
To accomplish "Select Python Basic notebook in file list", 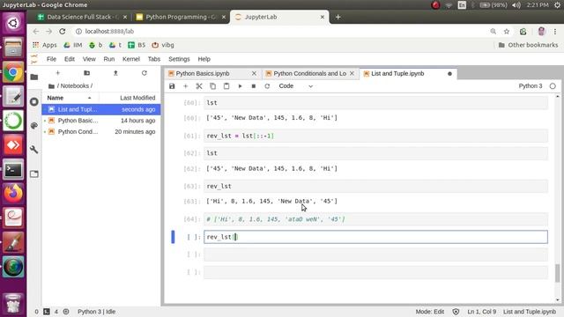I will pos(101,121).
